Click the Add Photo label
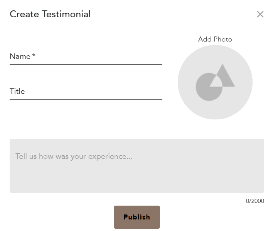The height and width of the screenshot is (231, 273). (215, 39)
